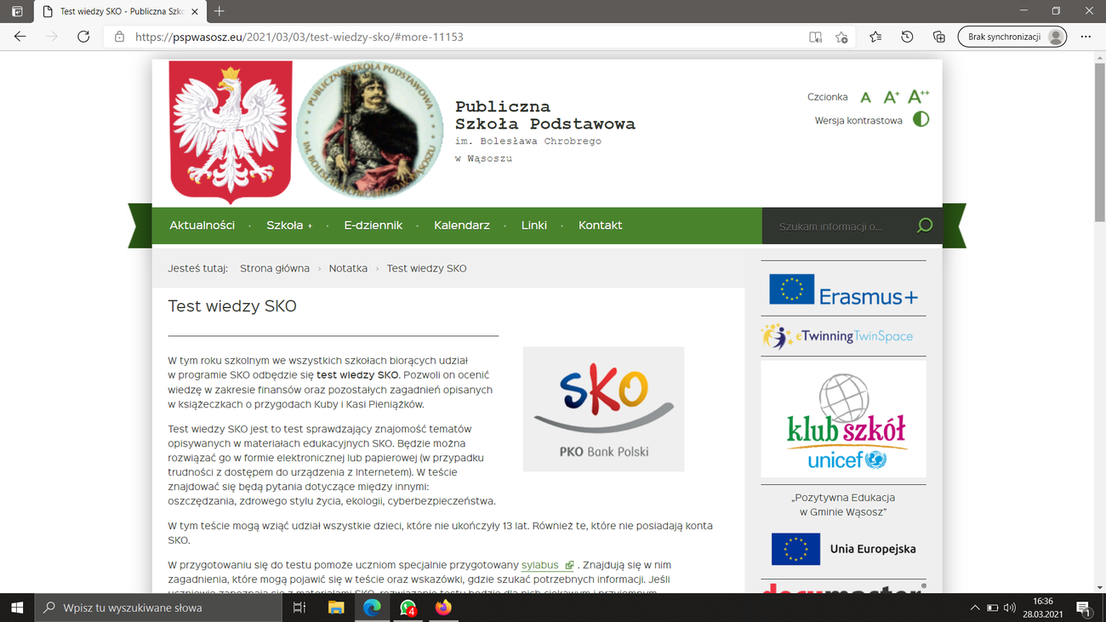Open the Windows notification center

(x=1084, y=608)
